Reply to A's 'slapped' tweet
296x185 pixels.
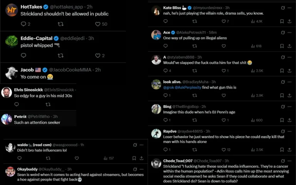click(166, 71)
